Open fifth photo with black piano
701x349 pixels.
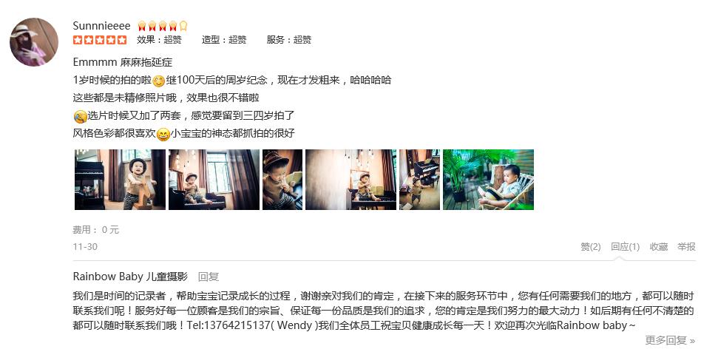pyautogui.click(x=419, y=180)
